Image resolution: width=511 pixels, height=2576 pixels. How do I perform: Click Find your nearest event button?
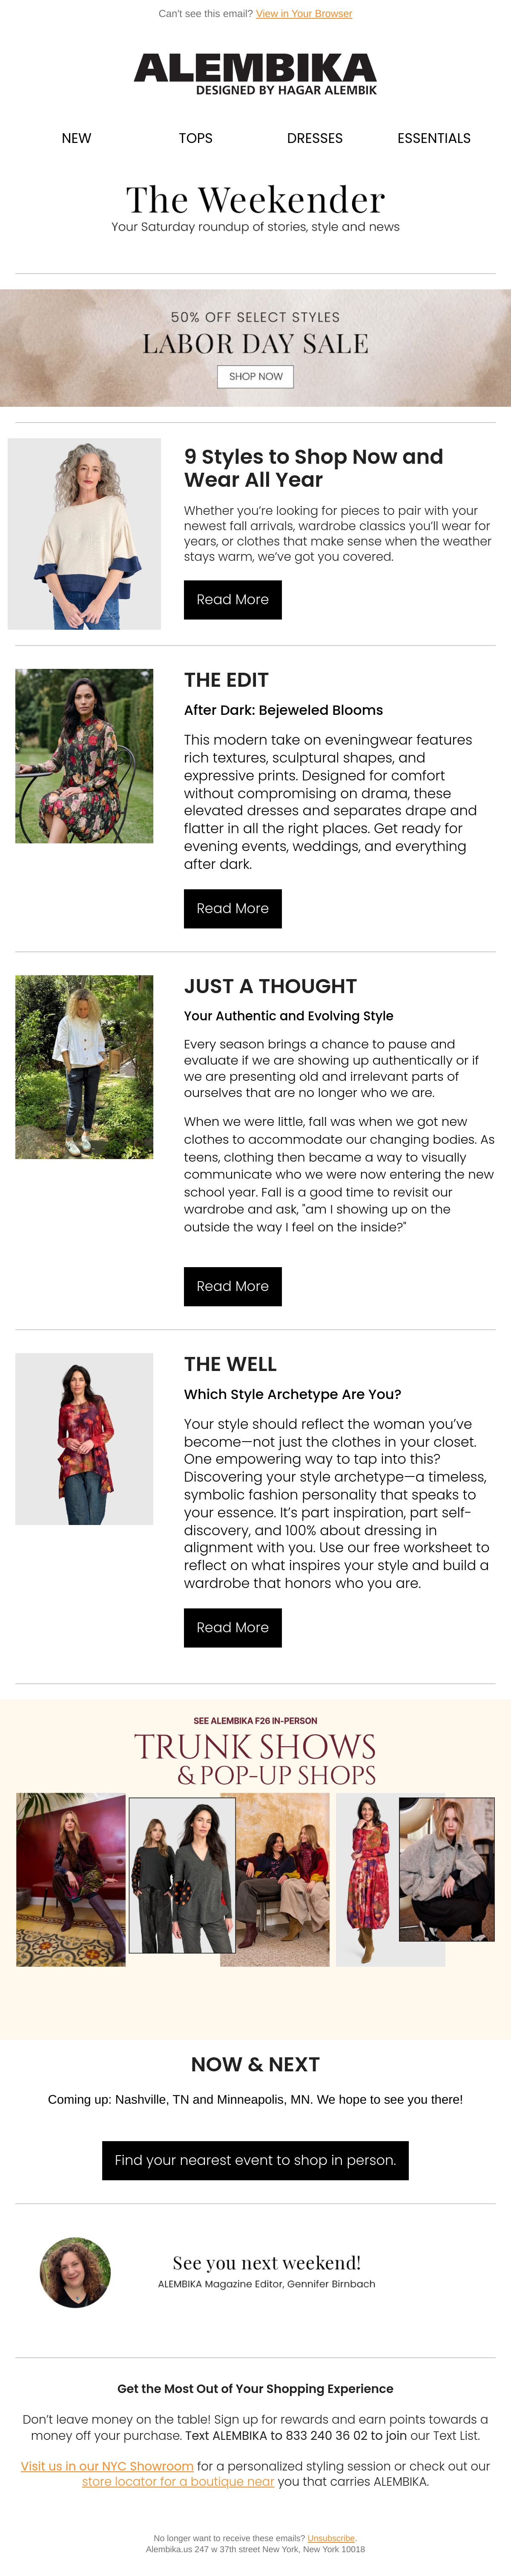(x=255, y=2160)
